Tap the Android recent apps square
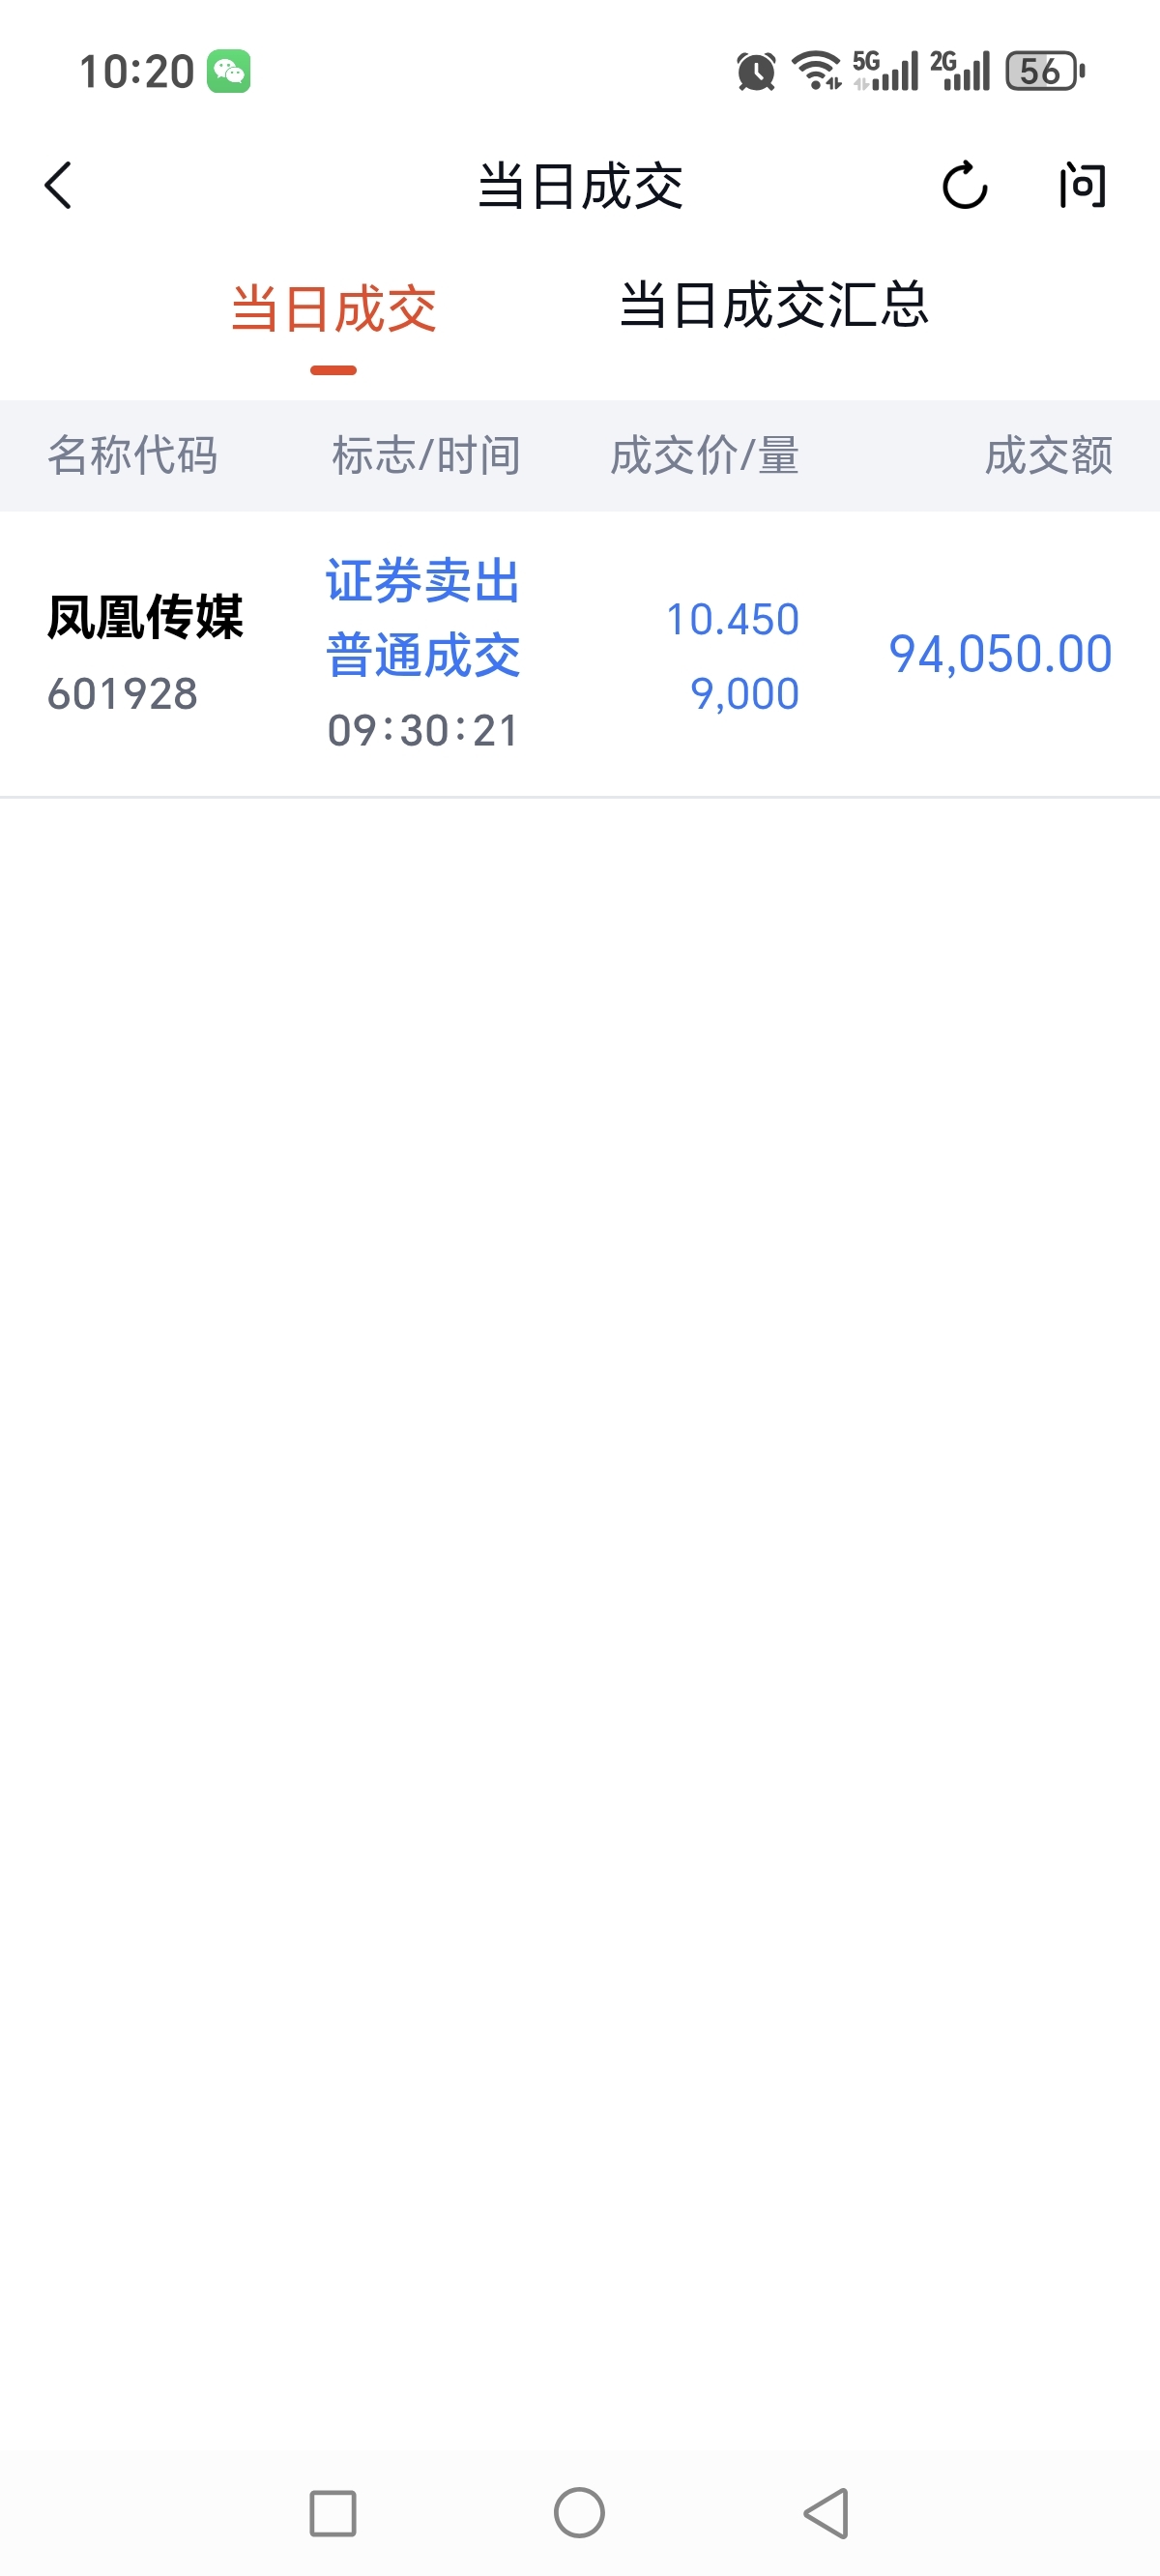Image resolution: width=1160 pixels, height=2576 pixels. (333, 2513)
